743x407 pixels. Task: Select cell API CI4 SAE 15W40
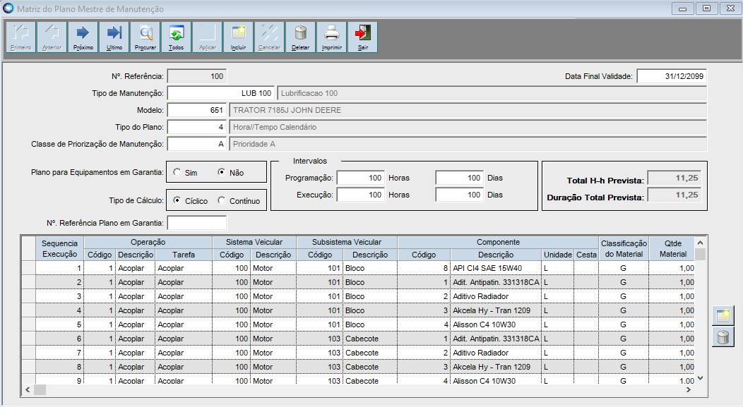pyautogui.click(x=496, y=268)
